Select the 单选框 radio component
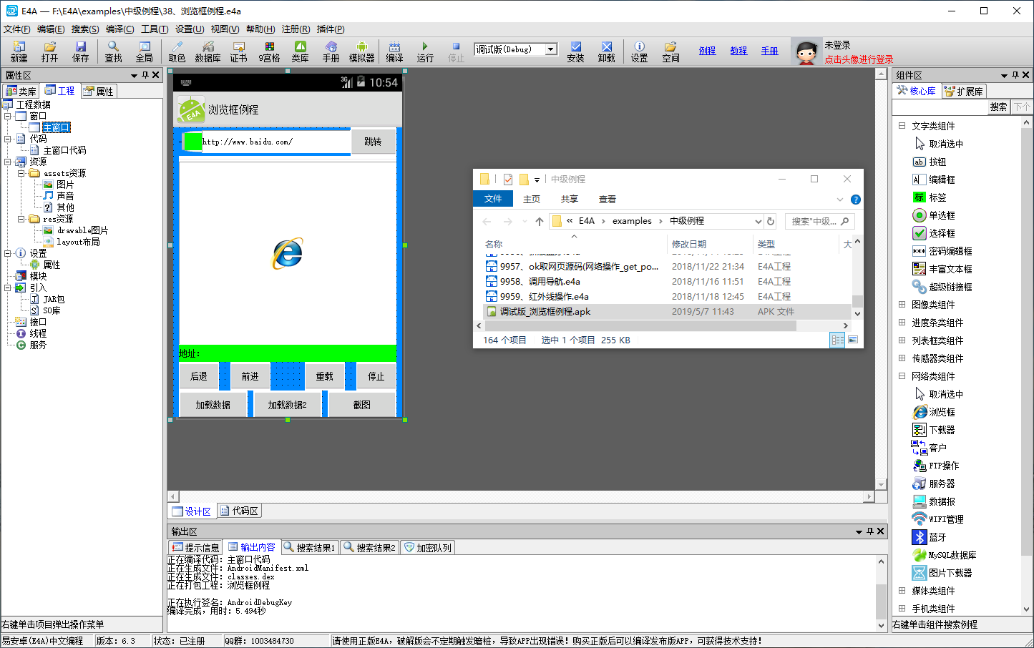The width and height of the screenshot is (1034, 648). pyautogui.click(x=934, y=215)
